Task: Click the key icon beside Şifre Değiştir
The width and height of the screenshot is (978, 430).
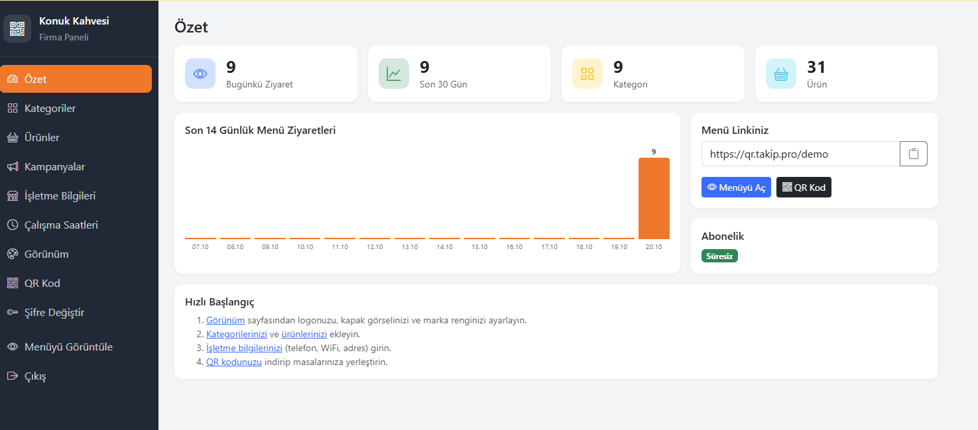Action: tap(13, 313)
